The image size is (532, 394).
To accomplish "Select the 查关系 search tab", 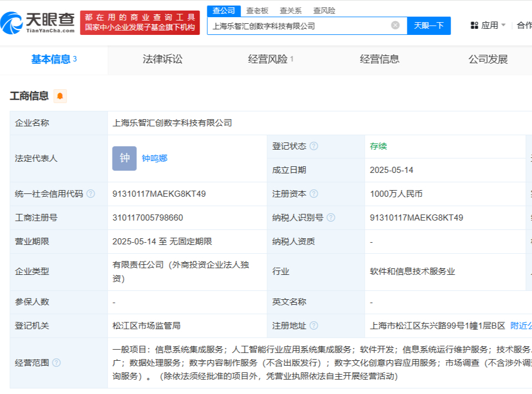I will tap(290, 11).
